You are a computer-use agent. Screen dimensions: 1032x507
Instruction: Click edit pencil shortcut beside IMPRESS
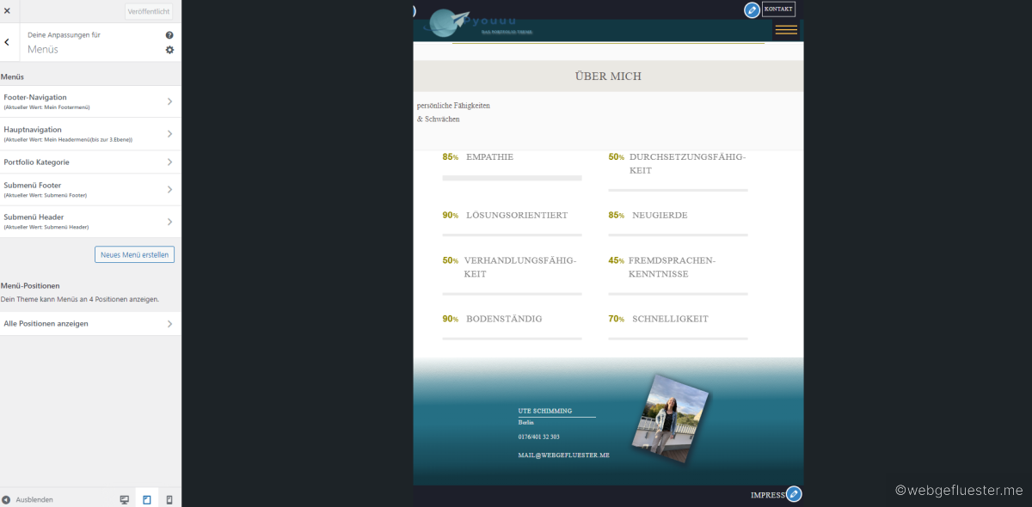click(794, 494)
